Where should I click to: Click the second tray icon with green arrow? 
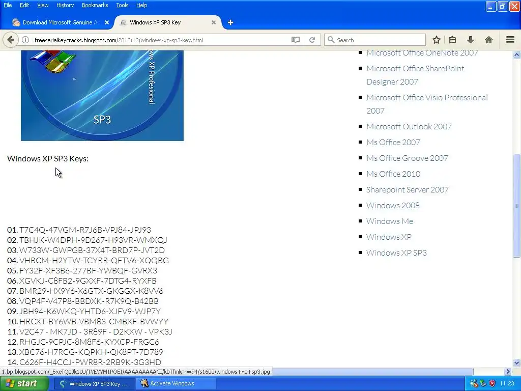click(x=483, y=383)
